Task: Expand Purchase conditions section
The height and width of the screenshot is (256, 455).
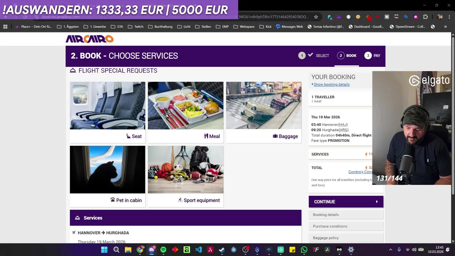Action: 346,226
